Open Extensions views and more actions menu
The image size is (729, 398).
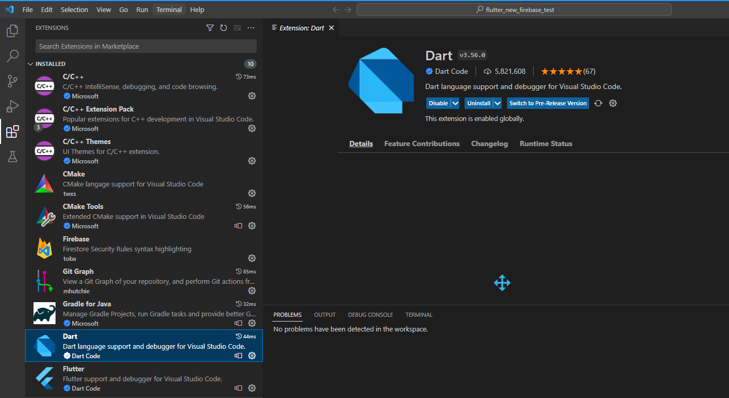(x=251, y=28)
